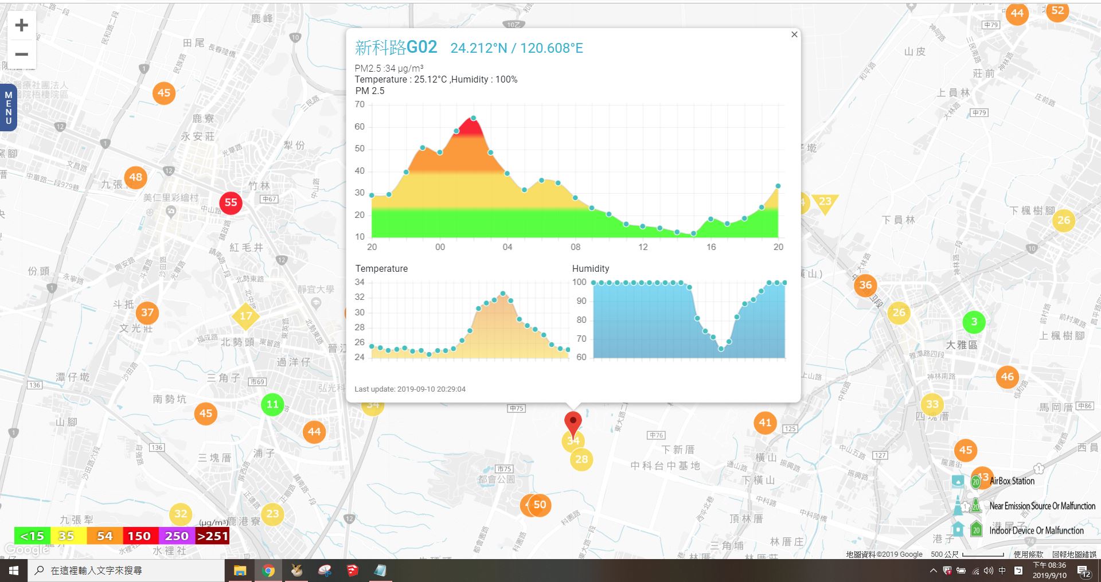Click the Temperature chart heading
This screenshot has height=582, width=1101.
[381, 268]
